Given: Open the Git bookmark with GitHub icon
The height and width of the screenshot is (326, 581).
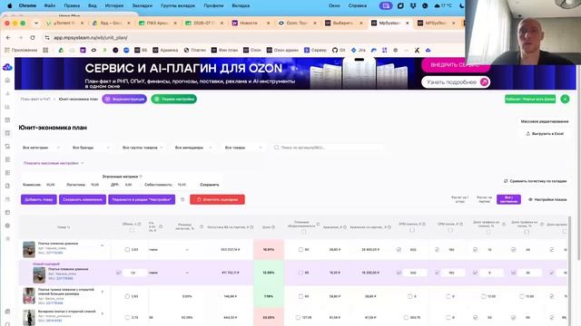Looking at the screenshot, I should tap(339, 50).
